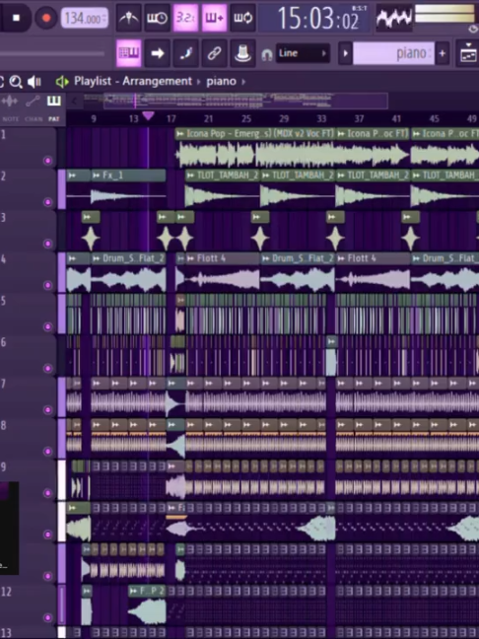Add new pattern with plus button
The image size is (479, 639).
[x=443, y=53]
